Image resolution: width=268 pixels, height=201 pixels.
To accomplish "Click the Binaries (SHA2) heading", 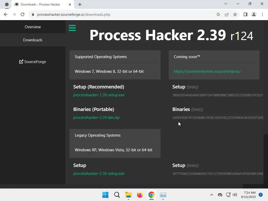I will 187,109.
